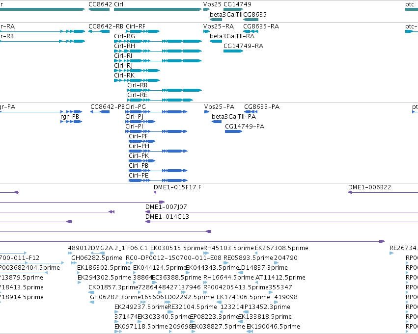Select the rgr r-RB transcript
Image resolution: width=418 pixels, height=334 pixels.
pyautogui.click(x=43, y=41)
